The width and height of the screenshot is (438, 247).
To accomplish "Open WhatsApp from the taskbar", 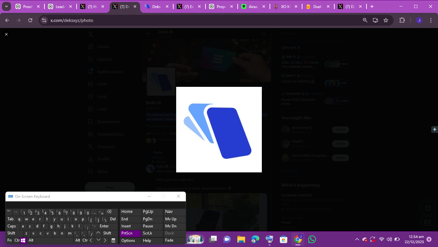I will 312,239.
